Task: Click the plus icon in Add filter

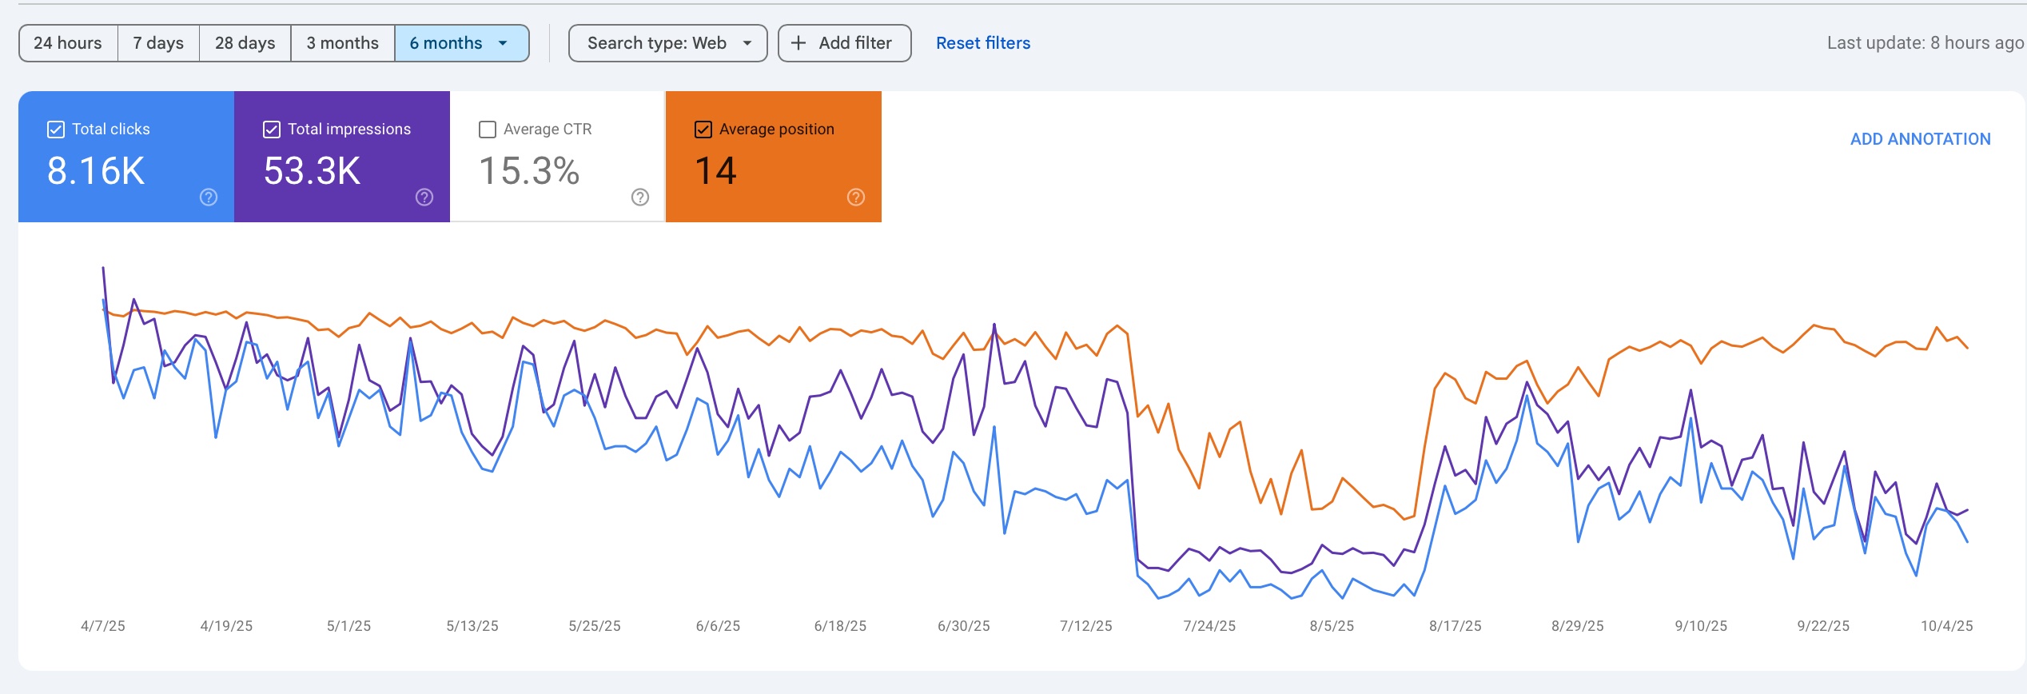Action: point(798,43)
